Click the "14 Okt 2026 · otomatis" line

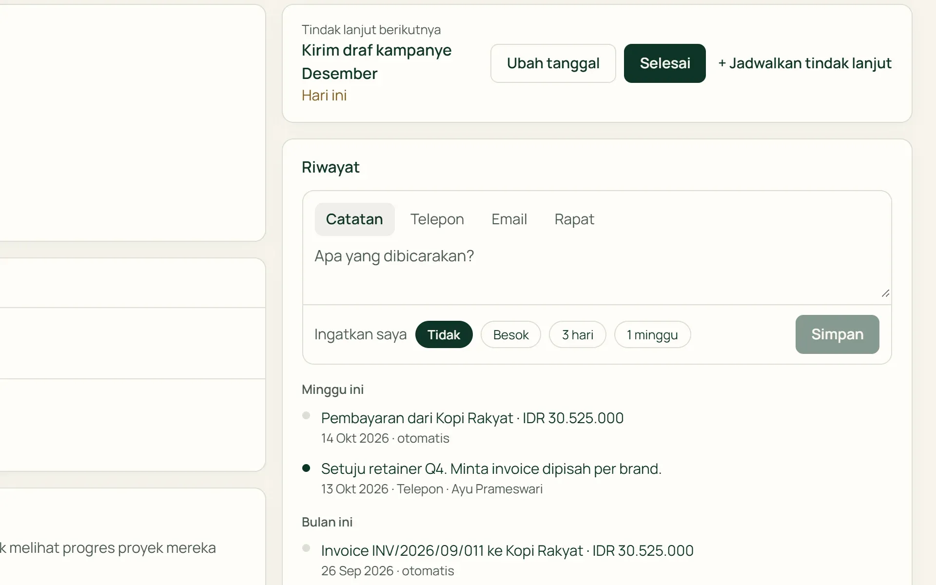point(385,438)
